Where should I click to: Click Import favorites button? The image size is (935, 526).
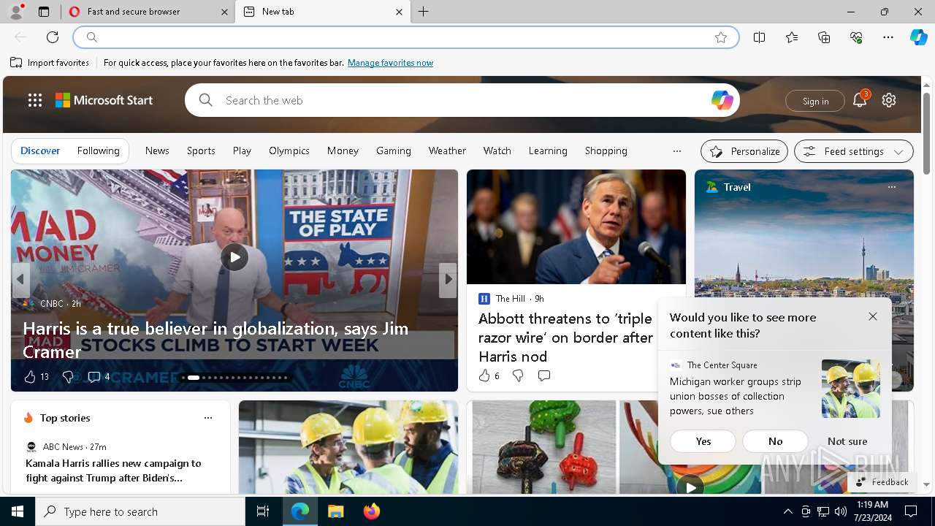click(x=50, y=63)
